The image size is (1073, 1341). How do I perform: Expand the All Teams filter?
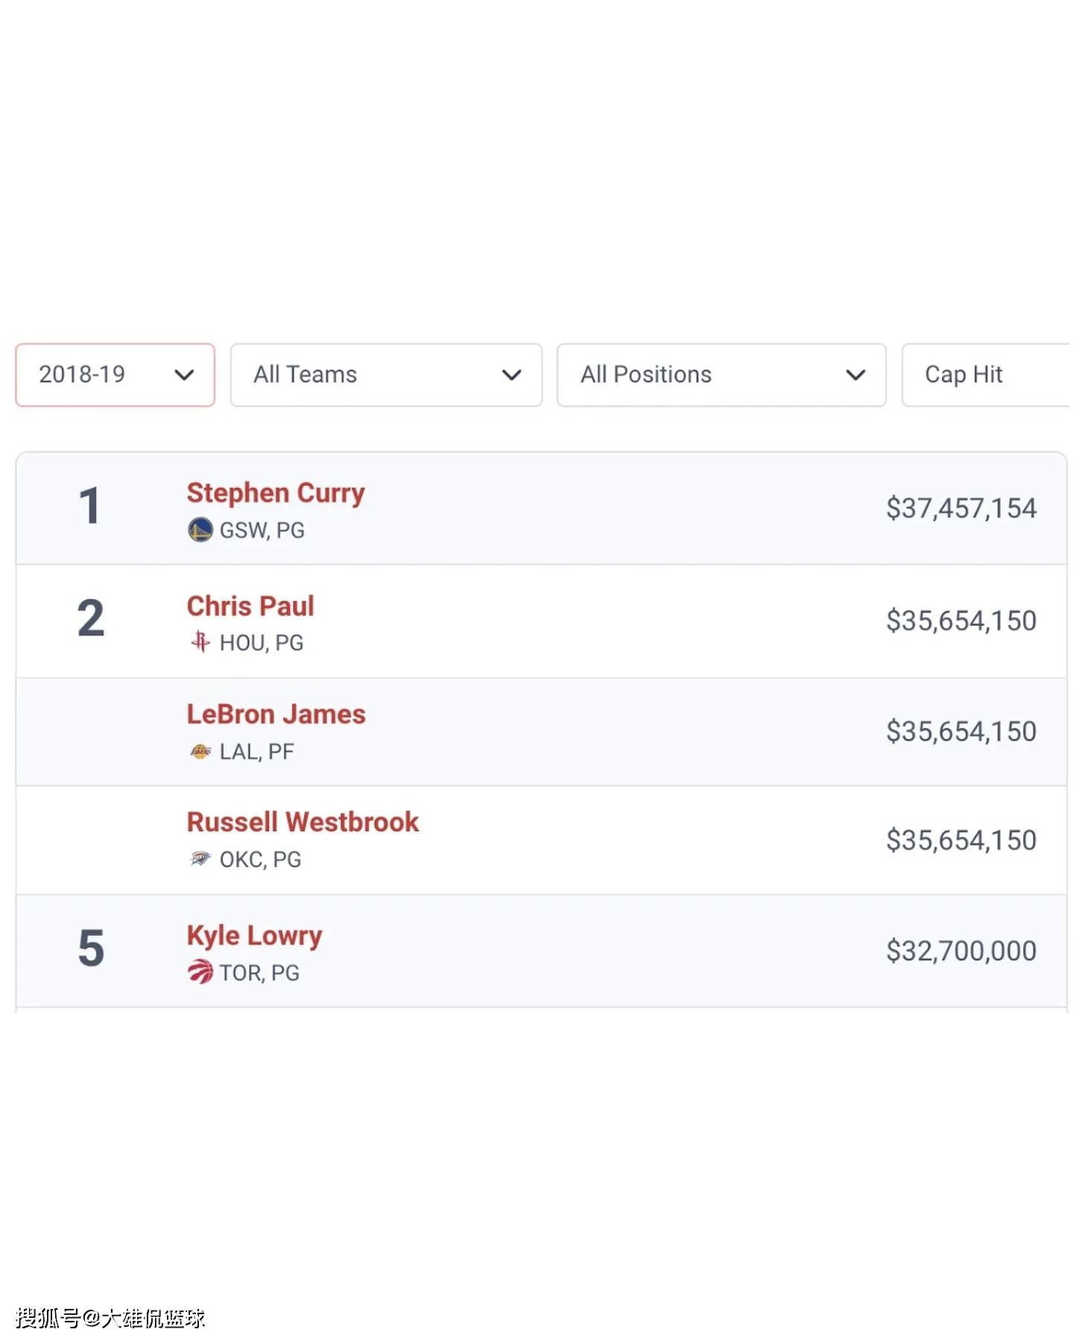tap(386, 375)
